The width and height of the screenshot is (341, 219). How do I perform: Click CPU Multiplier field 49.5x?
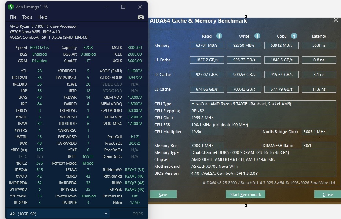(x=206, y=132)
